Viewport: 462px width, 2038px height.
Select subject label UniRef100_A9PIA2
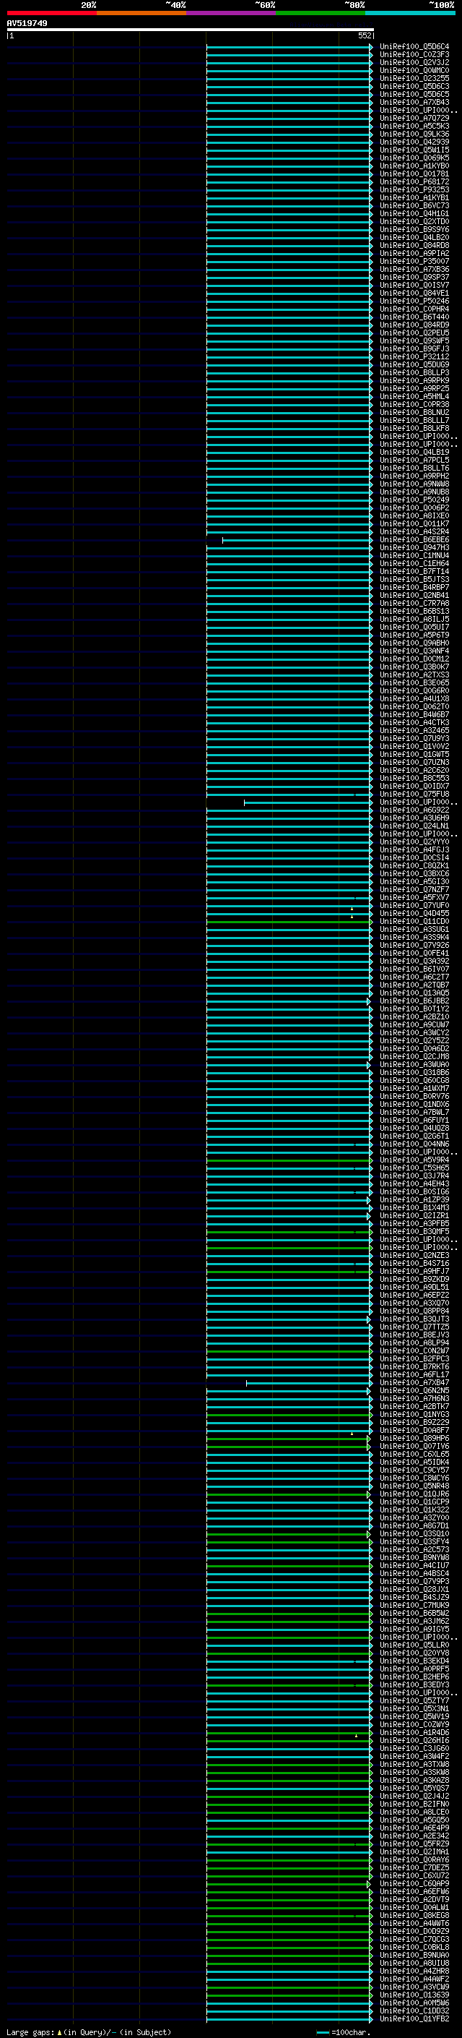point(414,253)
